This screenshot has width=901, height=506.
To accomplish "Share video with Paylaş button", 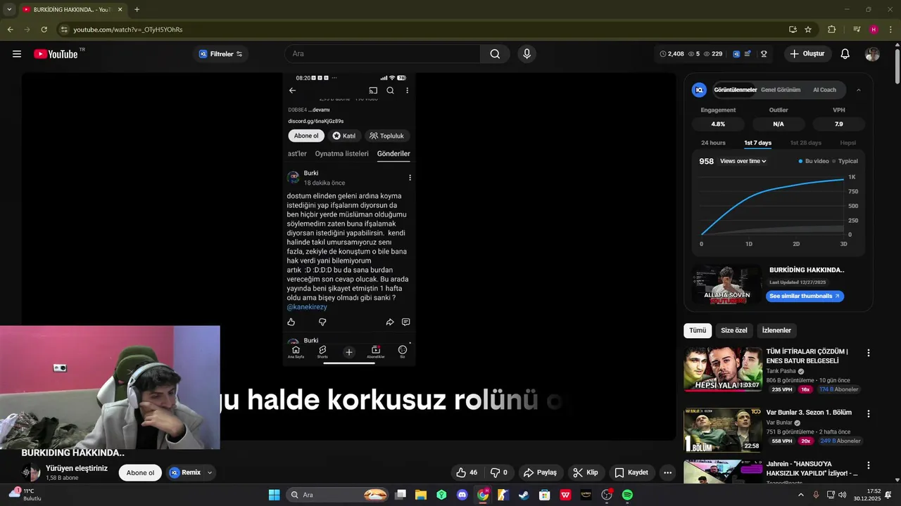I will [x=540, y=472].
